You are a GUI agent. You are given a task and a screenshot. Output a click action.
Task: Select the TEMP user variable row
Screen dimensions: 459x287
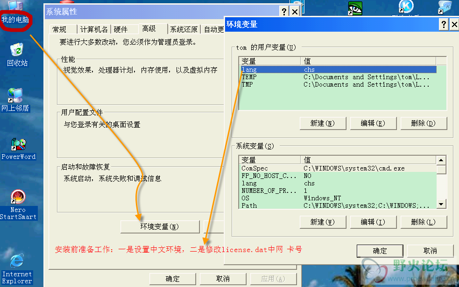pyautogui.click(x=339, y=77)
